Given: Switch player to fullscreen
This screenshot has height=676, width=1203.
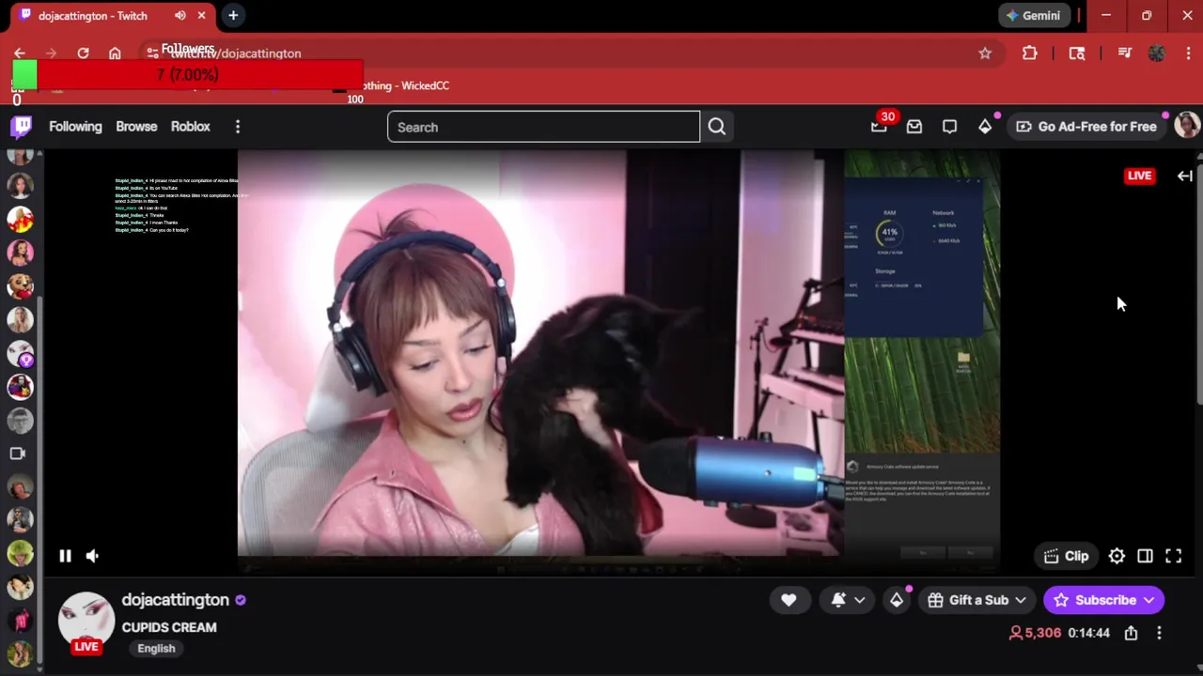Looking at the screenshot, I should [1174, 556].
